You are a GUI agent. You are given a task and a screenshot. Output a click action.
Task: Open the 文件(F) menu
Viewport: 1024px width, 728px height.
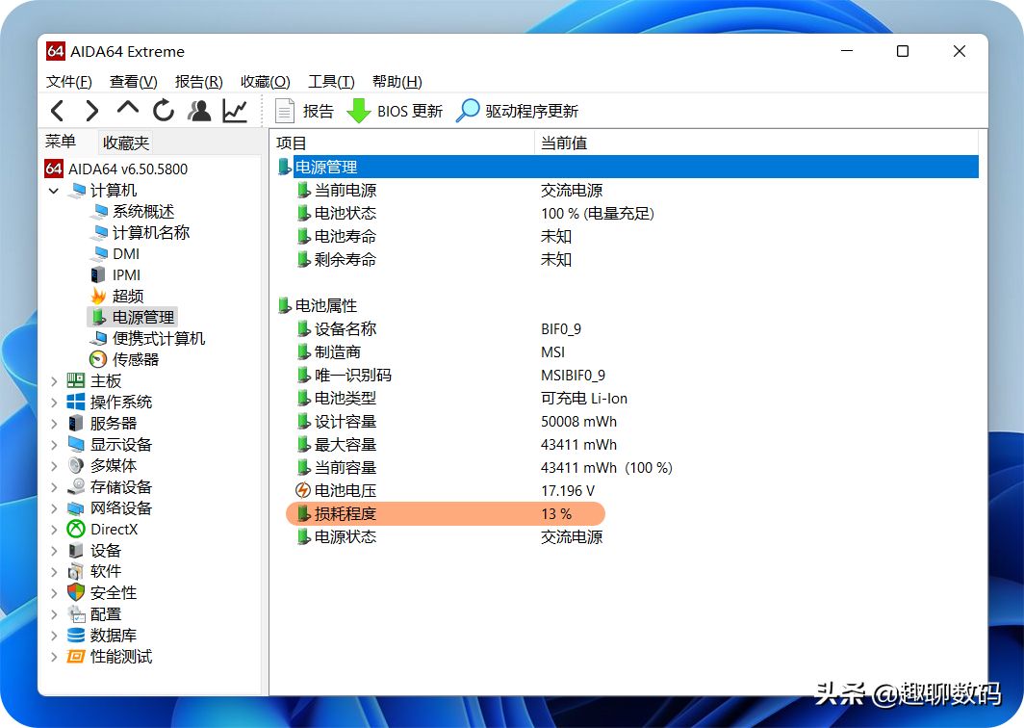(x=69, y=82)
